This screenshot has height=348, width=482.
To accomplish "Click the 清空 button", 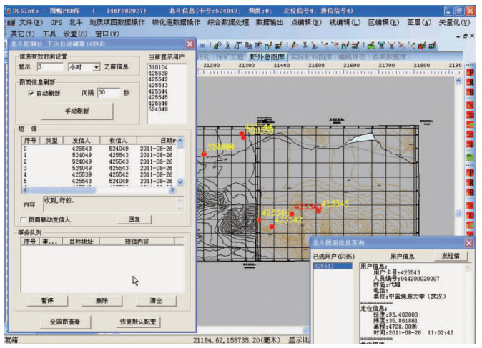I will pos(156,300).
